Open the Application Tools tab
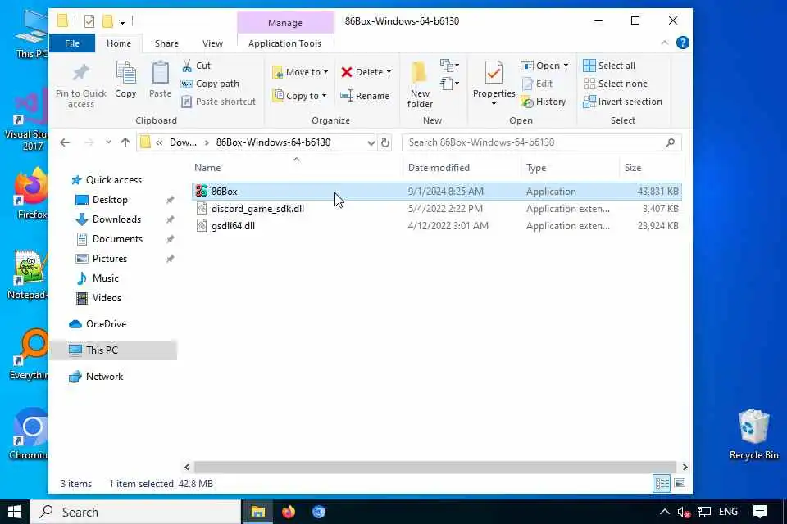 284,43
